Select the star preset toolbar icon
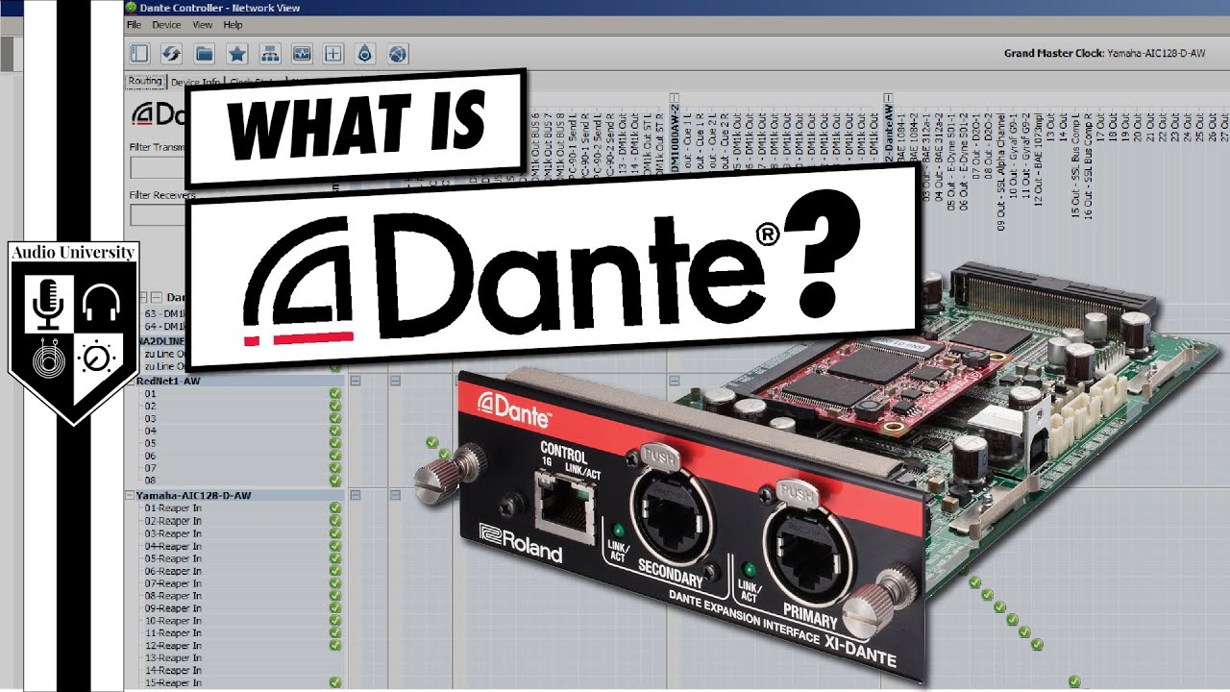The image size is (1230, 692). [235, 54]
